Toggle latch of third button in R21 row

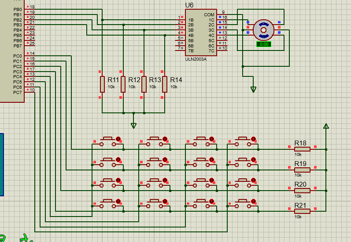click(211, 201)
